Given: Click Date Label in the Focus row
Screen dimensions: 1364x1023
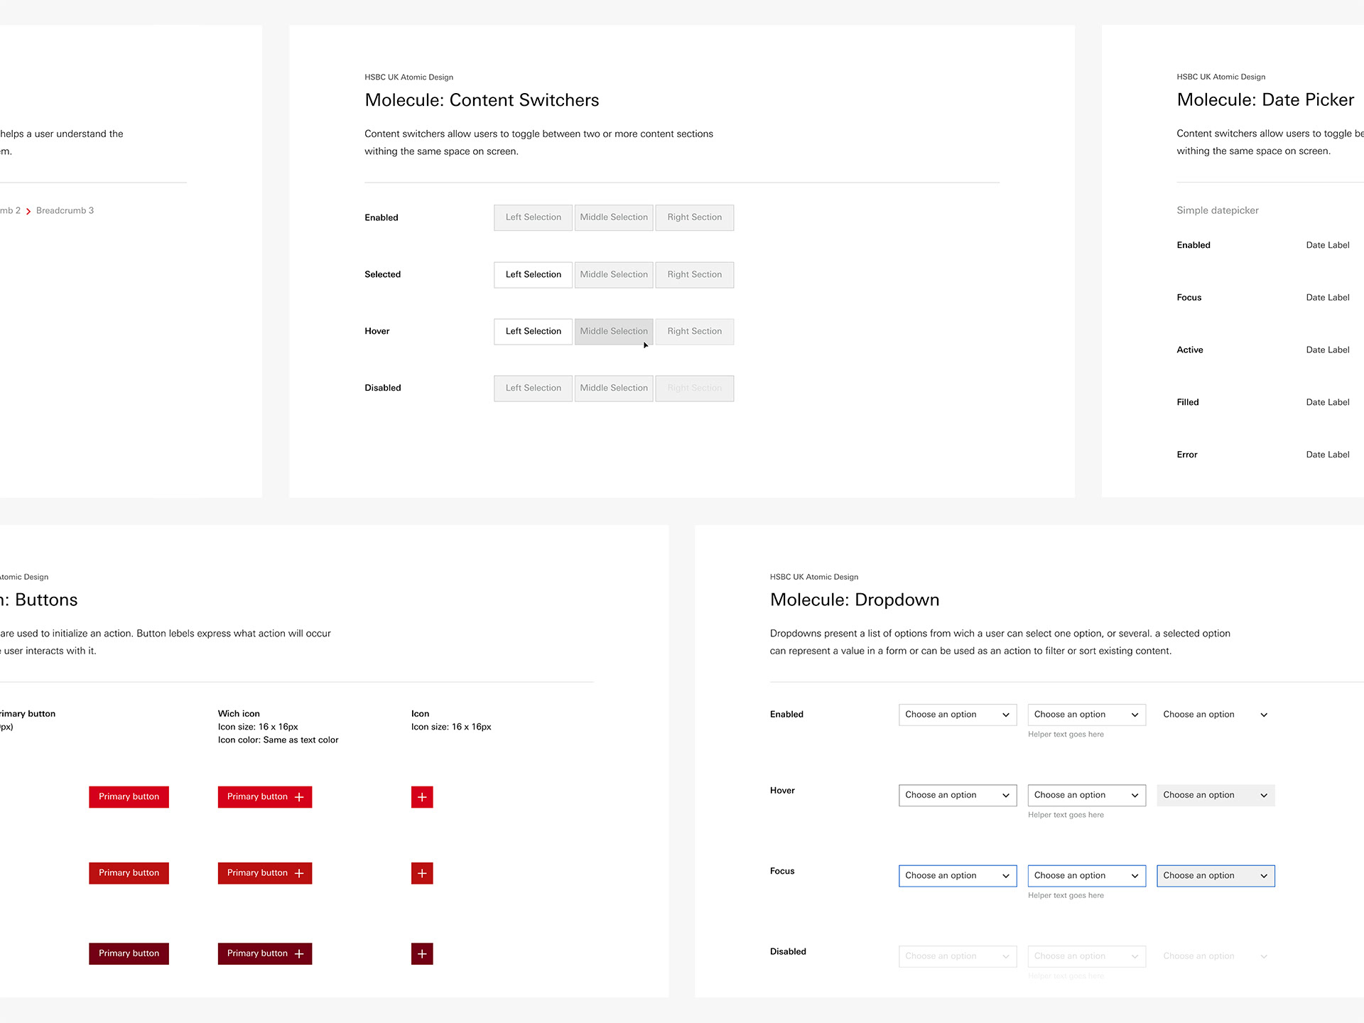Looking at the screenshot, I should 1328,298.
